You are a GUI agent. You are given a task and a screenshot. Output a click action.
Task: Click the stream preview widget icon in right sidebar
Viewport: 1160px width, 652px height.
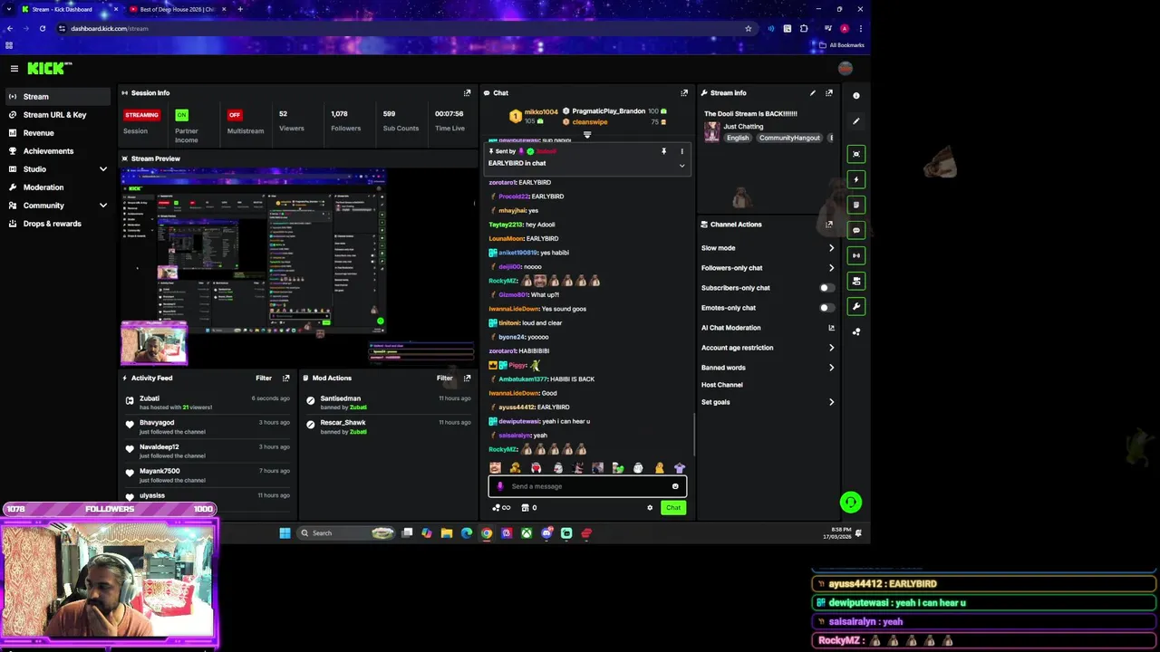[856, 154]
